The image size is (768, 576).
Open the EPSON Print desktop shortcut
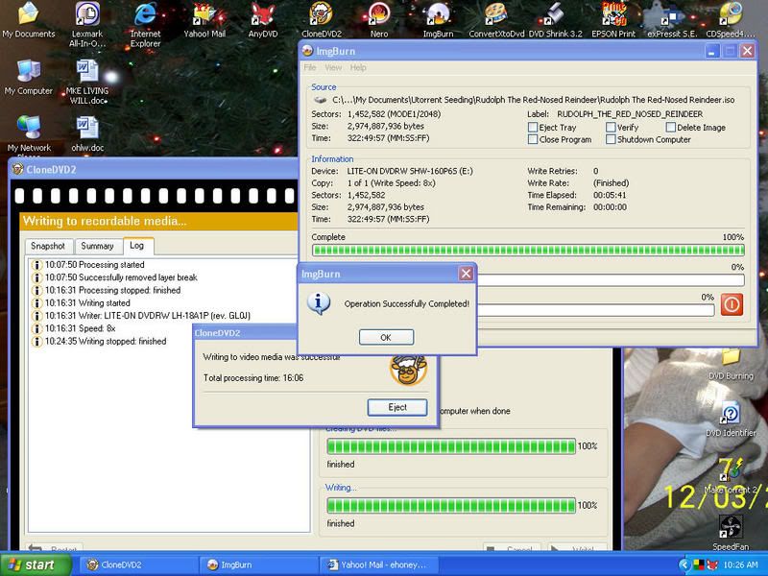(613, 19)
